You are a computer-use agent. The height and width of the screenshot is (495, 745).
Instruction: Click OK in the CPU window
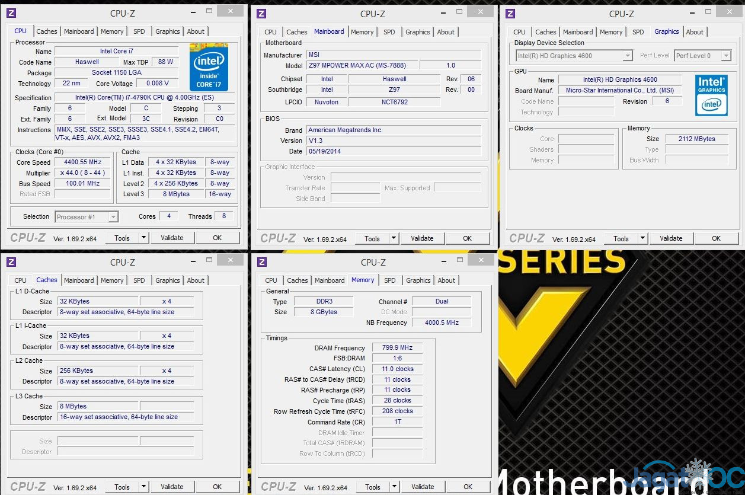tap(218, 238)
